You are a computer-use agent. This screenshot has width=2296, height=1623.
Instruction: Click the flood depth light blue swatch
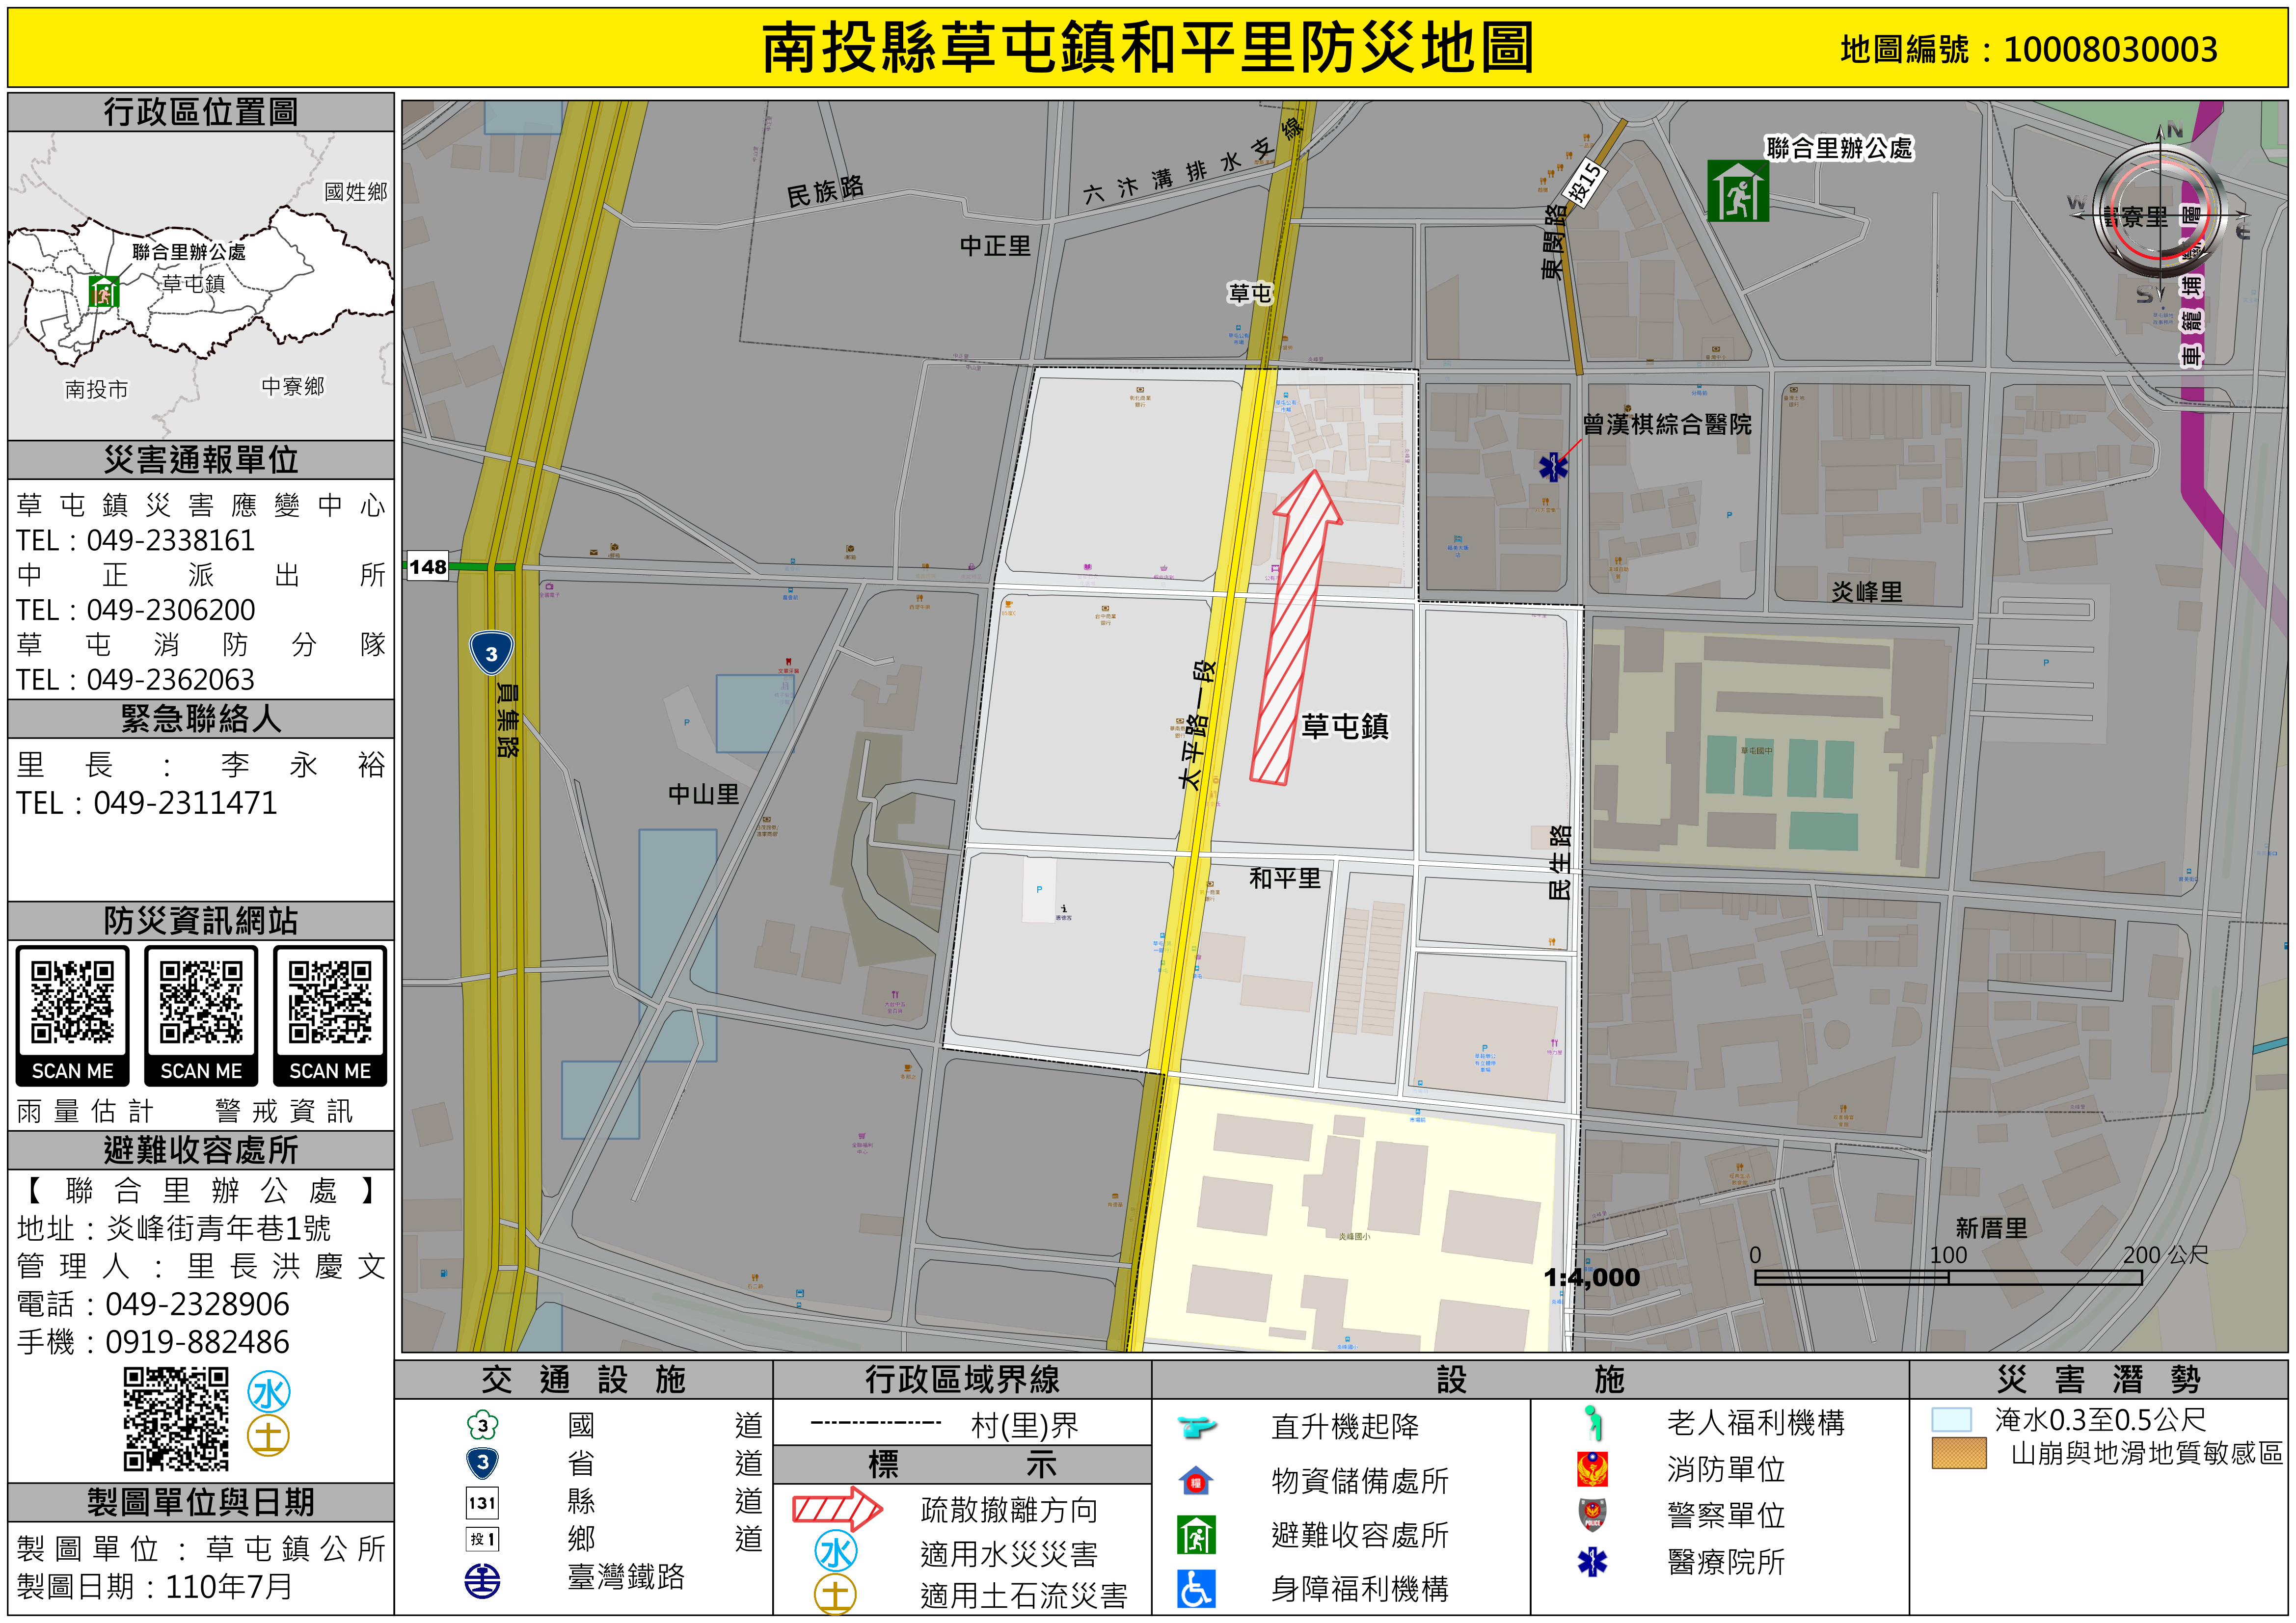(1951, 1420)
